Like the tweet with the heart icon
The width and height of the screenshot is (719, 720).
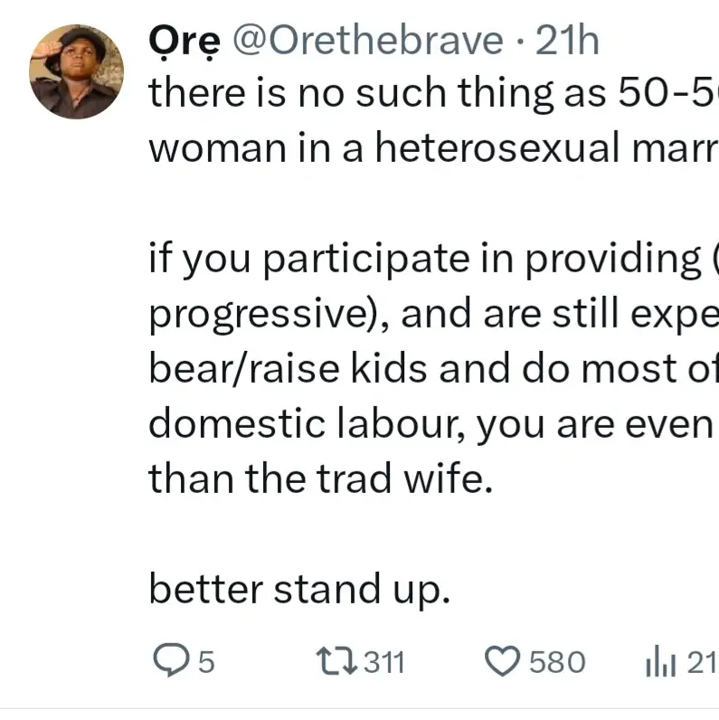[x=503, y=663]
